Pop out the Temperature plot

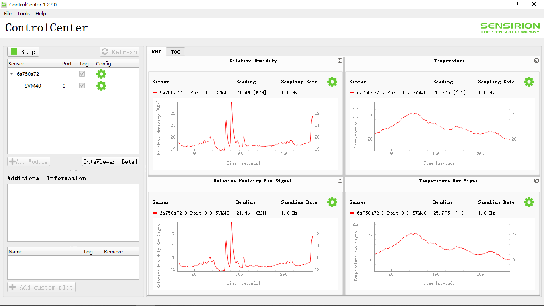coord(536,61)
